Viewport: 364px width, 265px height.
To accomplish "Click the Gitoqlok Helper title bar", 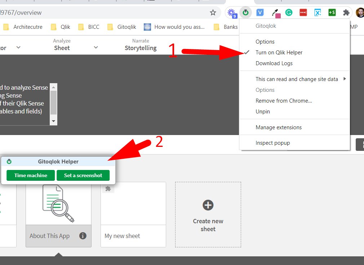I will 58,161.
